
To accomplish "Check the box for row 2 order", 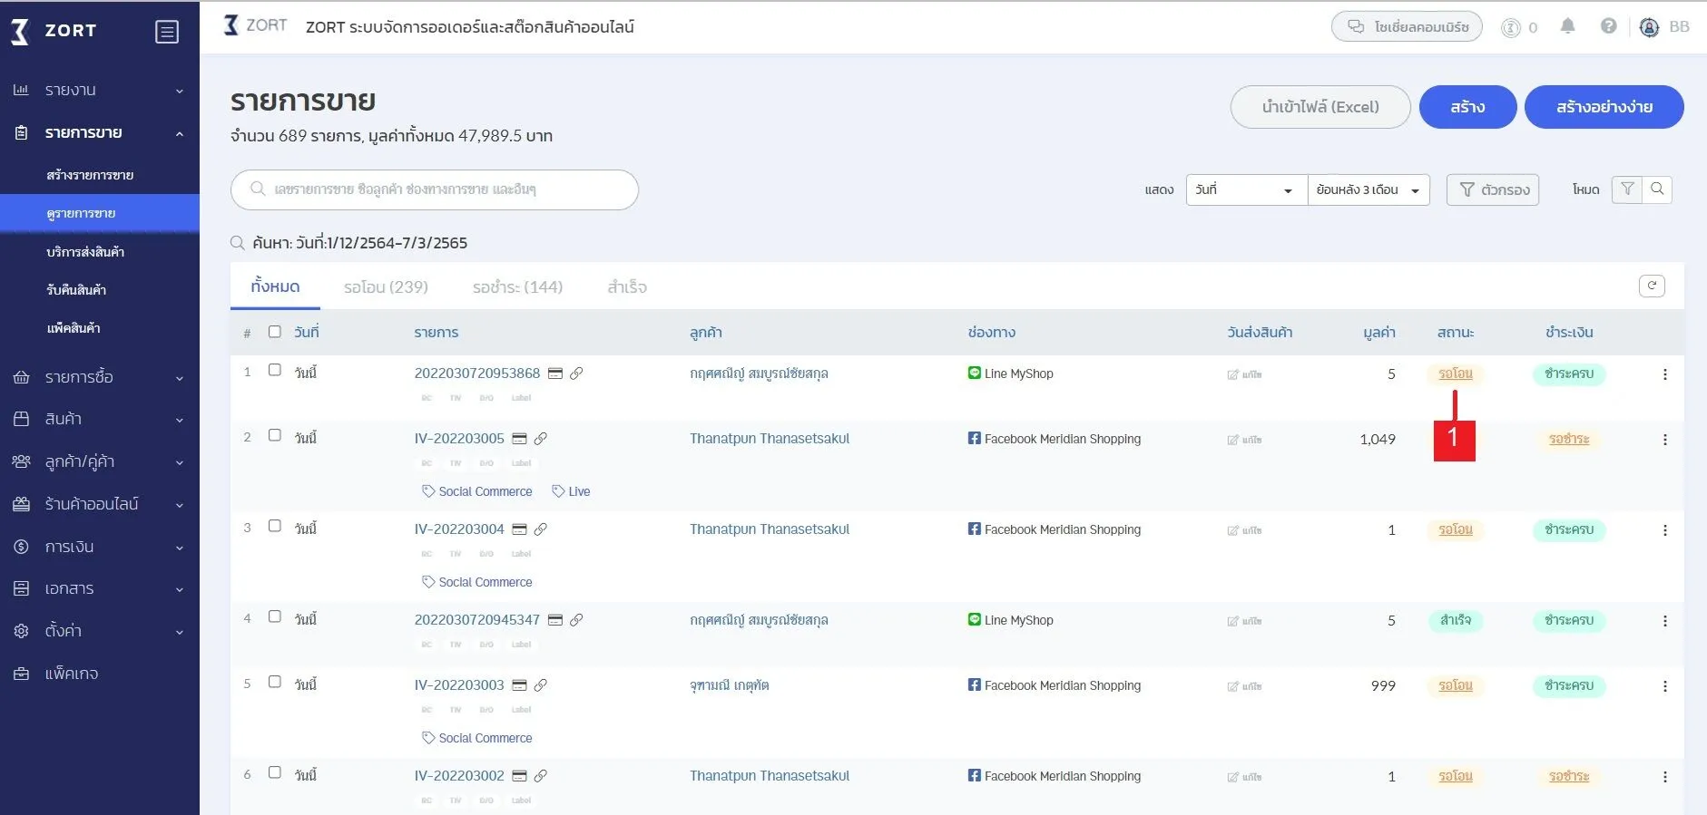I will coord(275,436).
